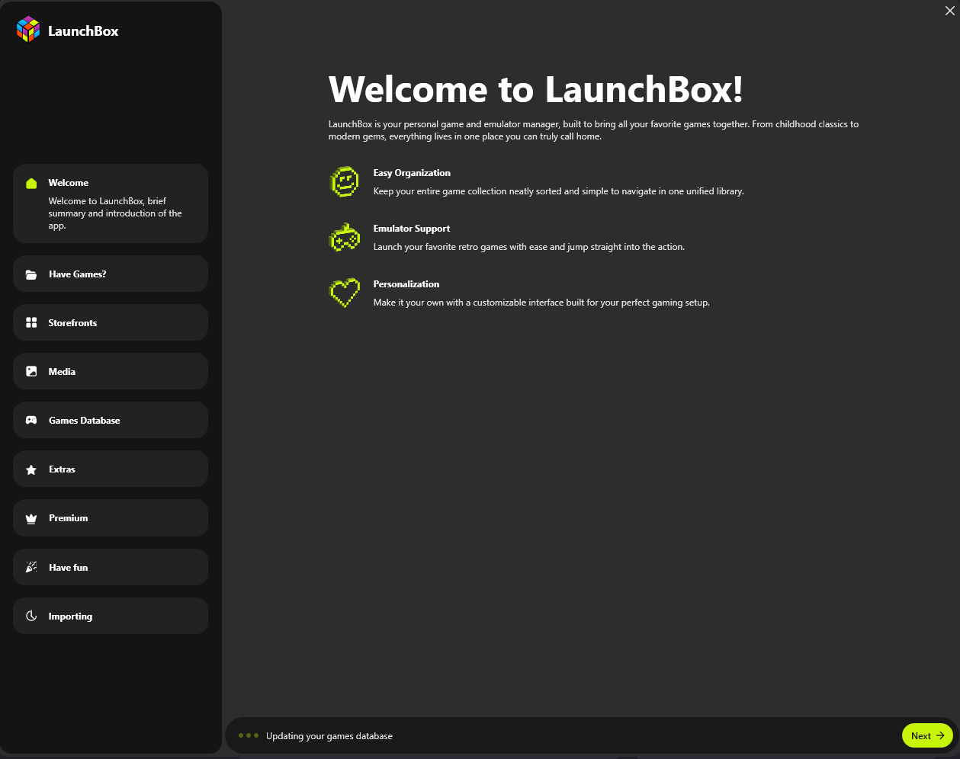
Task: Click the picture icon beside Media
Action: [x=31, y=372]
